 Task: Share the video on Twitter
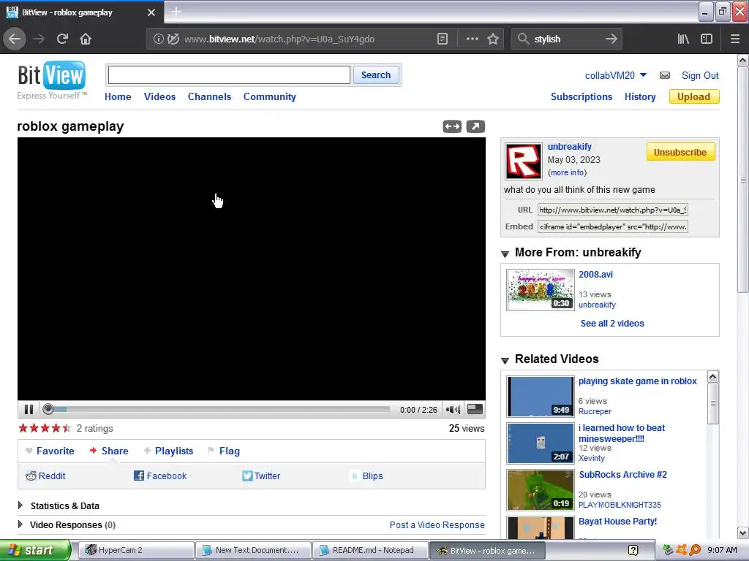261,476
